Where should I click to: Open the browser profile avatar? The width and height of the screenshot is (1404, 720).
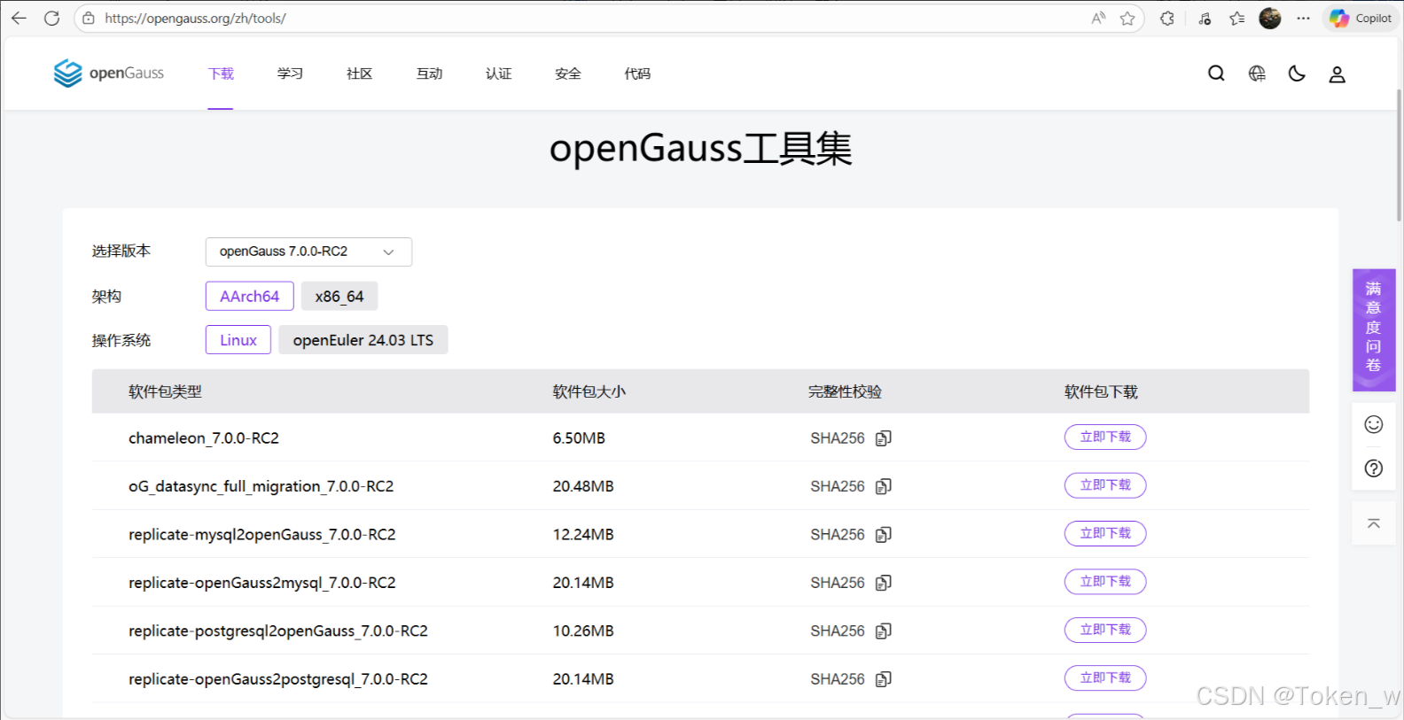[x=1270, y=18]
